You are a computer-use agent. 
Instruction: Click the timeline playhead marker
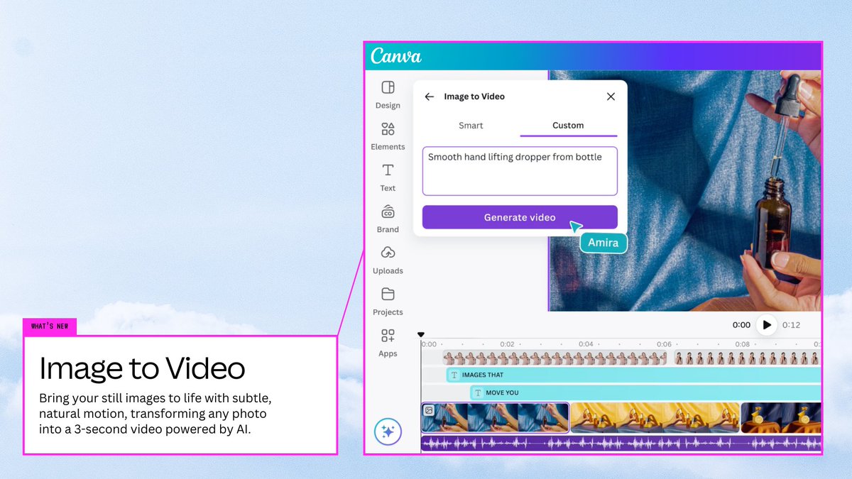click(x=421, y=335)
